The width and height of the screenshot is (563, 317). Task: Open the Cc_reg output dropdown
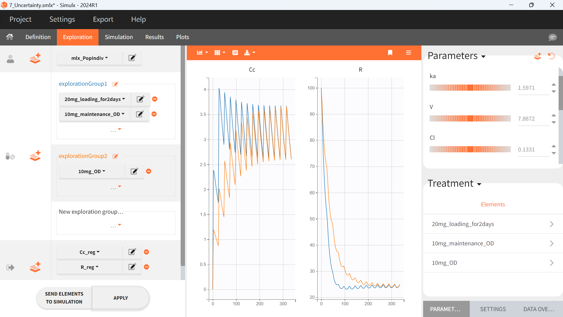(89, 252)
